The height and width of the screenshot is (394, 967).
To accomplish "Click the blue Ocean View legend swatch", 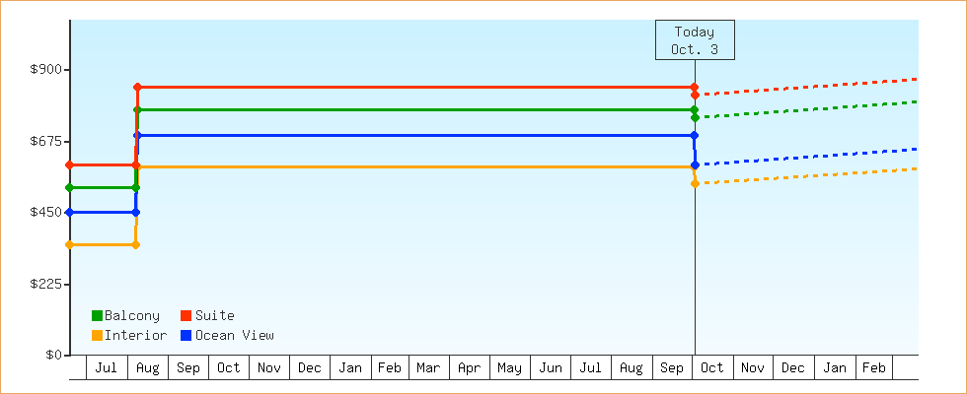I will pos(186,335).
